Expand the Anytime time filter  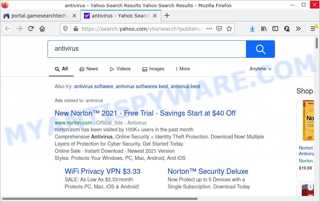tap(260, 69)
